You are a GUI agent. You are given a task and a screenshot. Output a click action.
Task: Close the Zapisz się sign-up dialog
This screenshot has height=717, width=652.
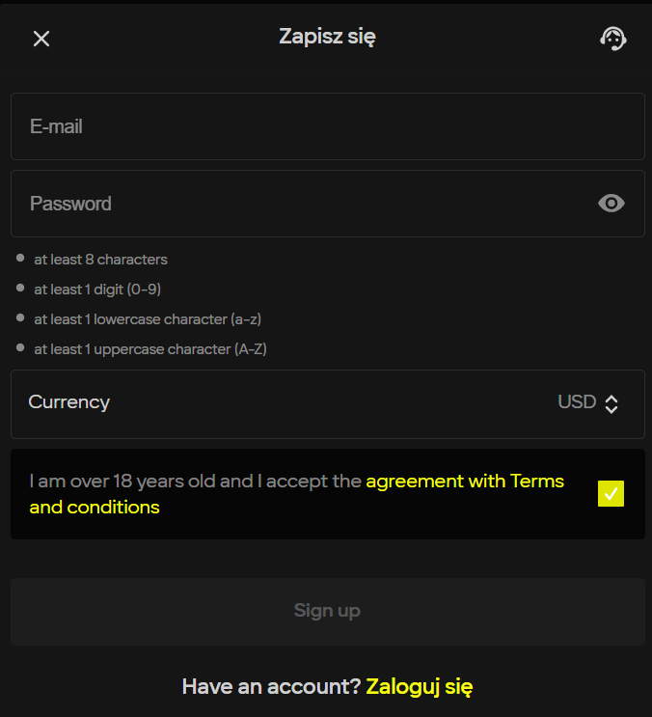point(41,39)
